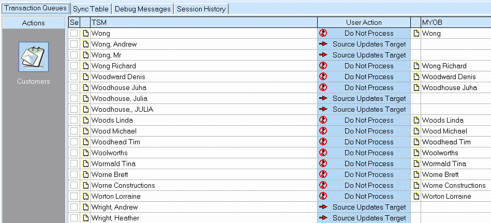This screenshot has width=491, height=223.
Task: Change the Source Updates Target action for Wright, Andrew
Action: [369, 207]
